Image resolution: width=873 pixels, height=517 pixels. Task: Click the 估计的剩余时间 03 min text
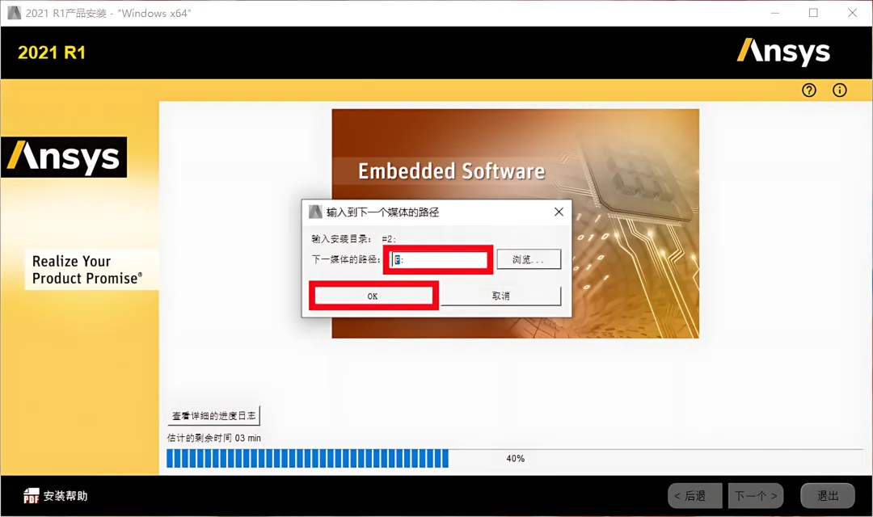click(213, 438)
